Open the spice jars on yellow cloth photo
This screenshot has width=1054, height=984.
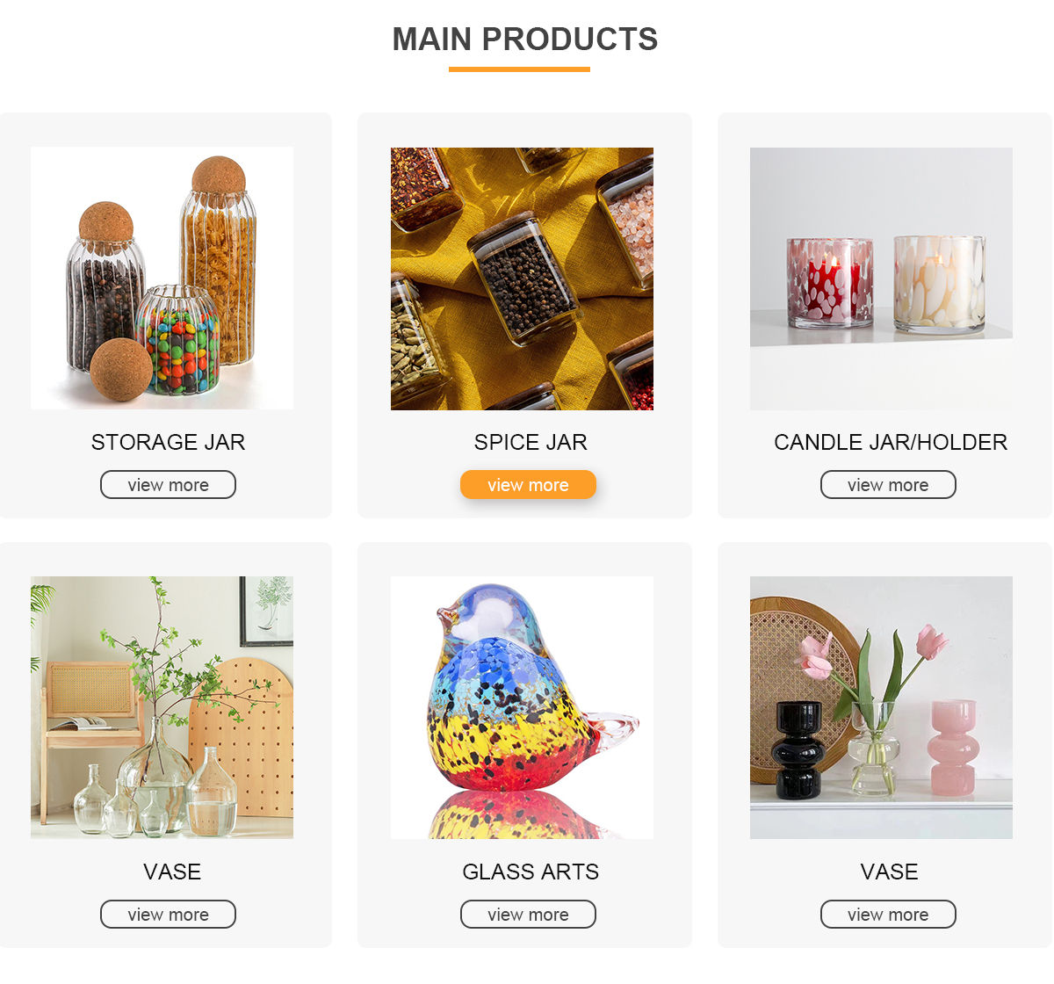522,279
